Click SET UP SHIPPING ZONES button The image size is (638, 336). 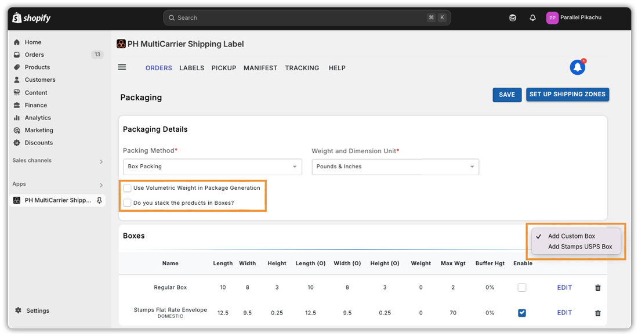[567, 95]
